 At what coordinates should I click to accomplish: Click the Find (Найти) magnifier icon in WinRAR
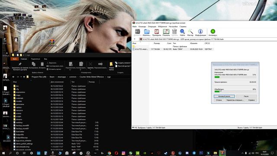(x=182, y=32)
